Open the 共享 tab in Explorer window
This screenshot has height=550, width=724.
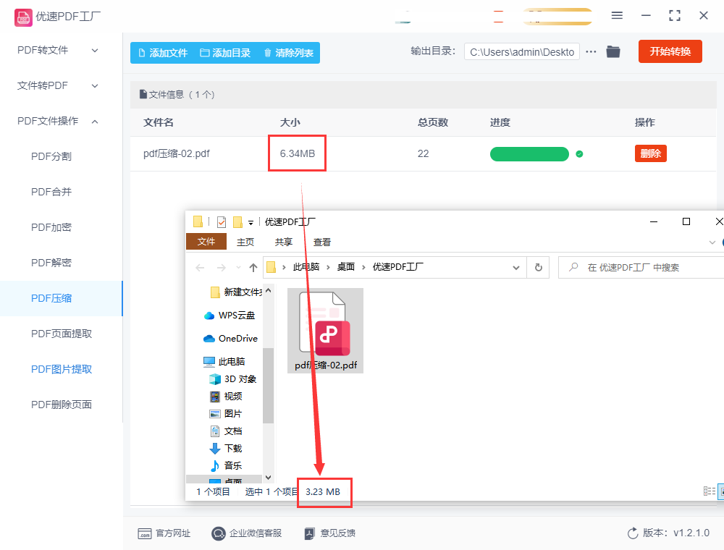[284, 242]
